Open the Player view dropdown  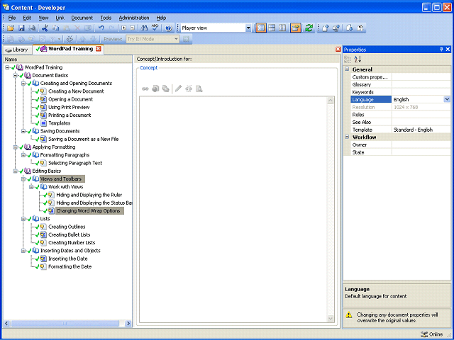[248, 28]
